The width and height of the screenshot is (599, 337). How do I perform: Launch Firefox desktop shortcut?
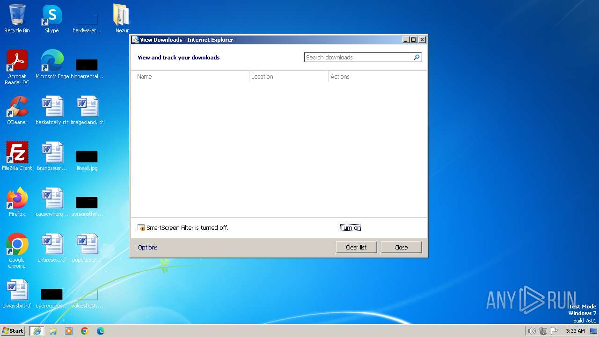tap(17, 202)
